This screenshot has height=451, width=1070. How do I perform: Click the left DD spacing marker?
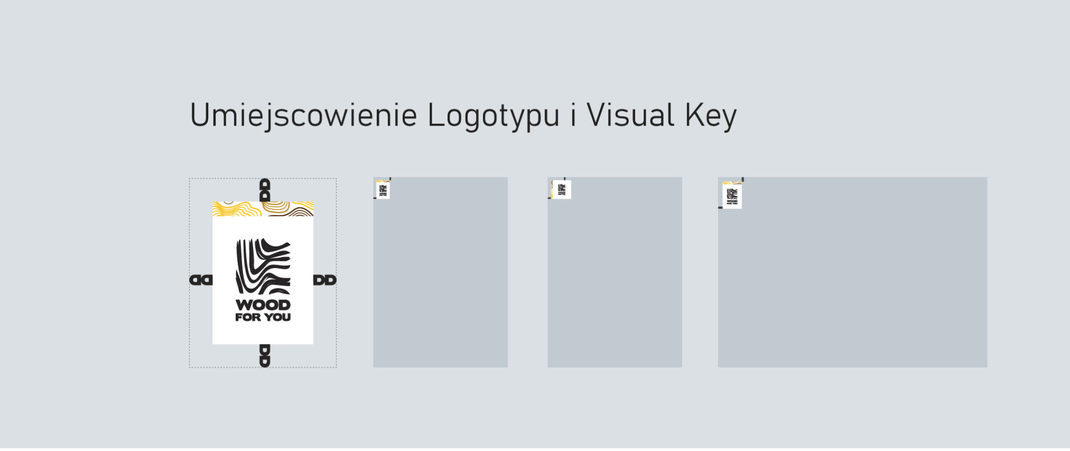201,280
